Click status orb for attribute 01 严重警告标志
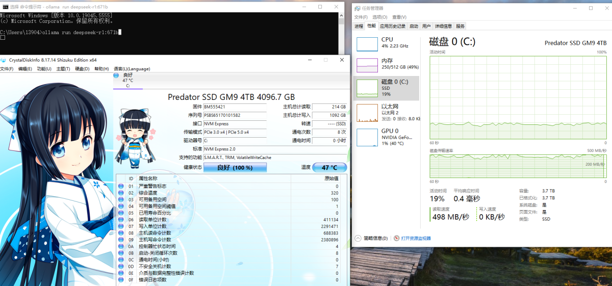This screenshot has height=286, width=612. click(x=121, y=186)
